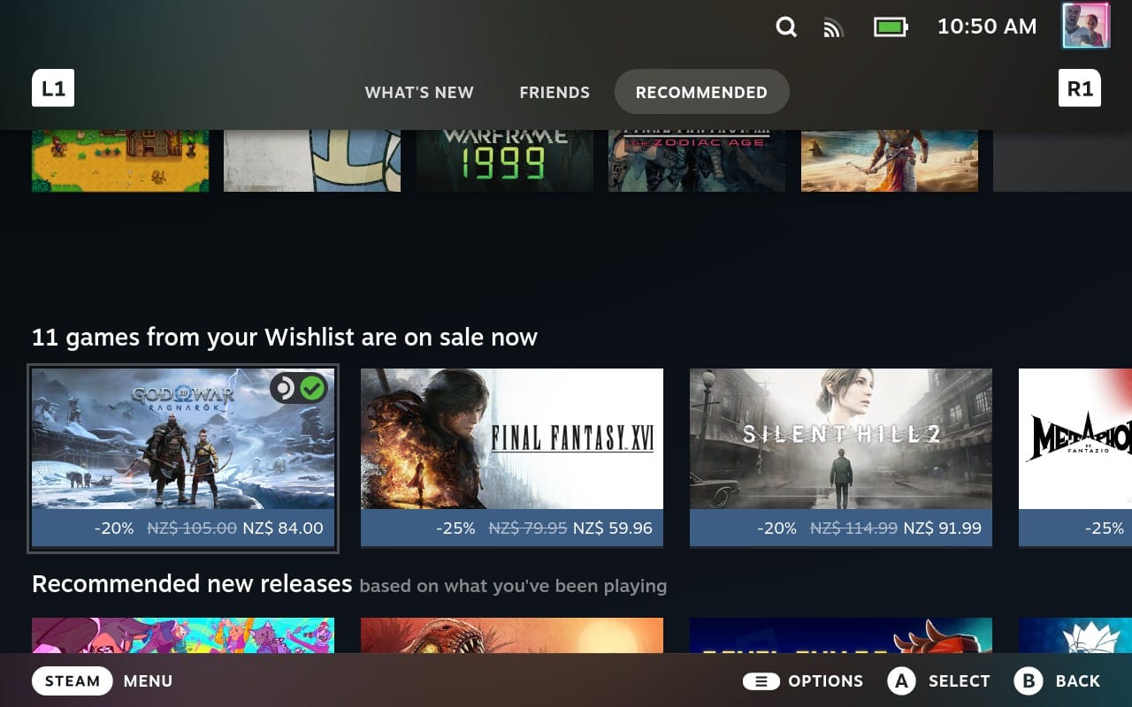
Task: Open the pixel-art farm game tile
Action: 120,160
